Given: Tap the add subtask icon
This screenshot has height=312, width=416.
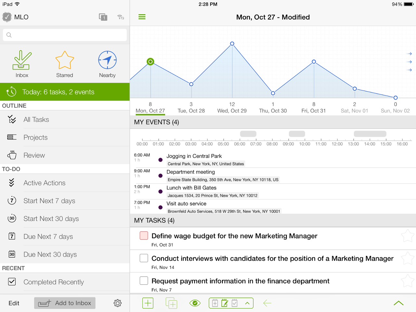Looking at the screenshot, I should [171, 303].
